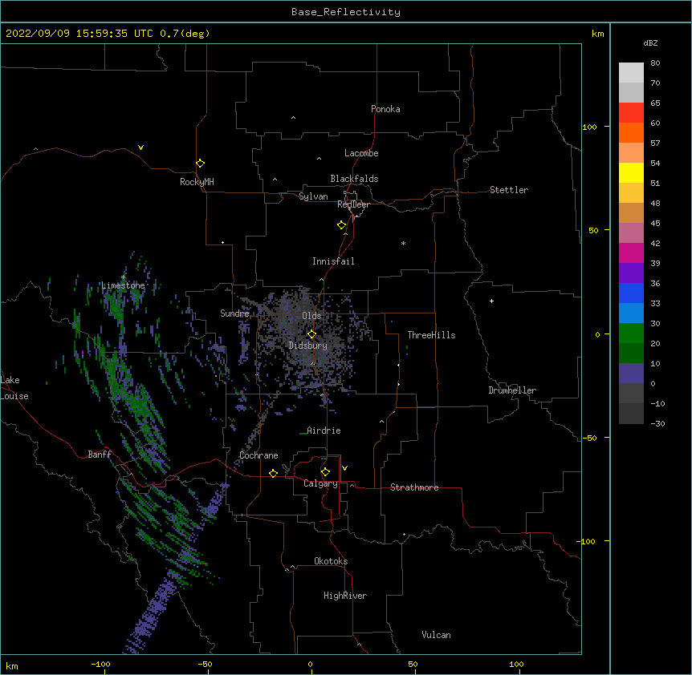Click the white plus marker east of ThreeHills
The width and height of the screenshot is (692, 675).
click(491, 301)
